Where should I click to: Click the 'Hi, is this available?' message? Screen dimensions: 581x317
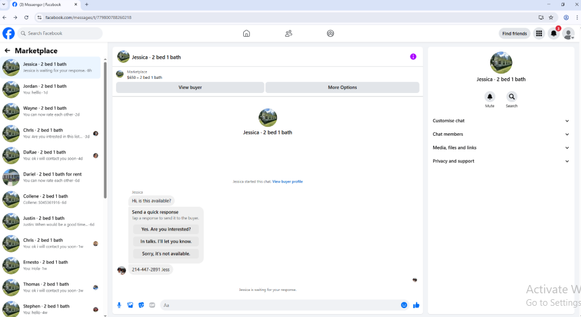click(x=151, y=201)
